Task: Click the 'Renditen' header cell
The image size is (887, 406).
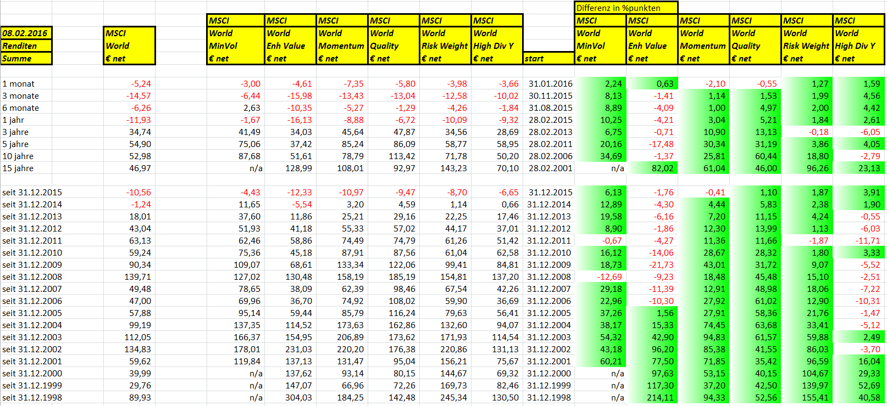Action: (26, 46)
